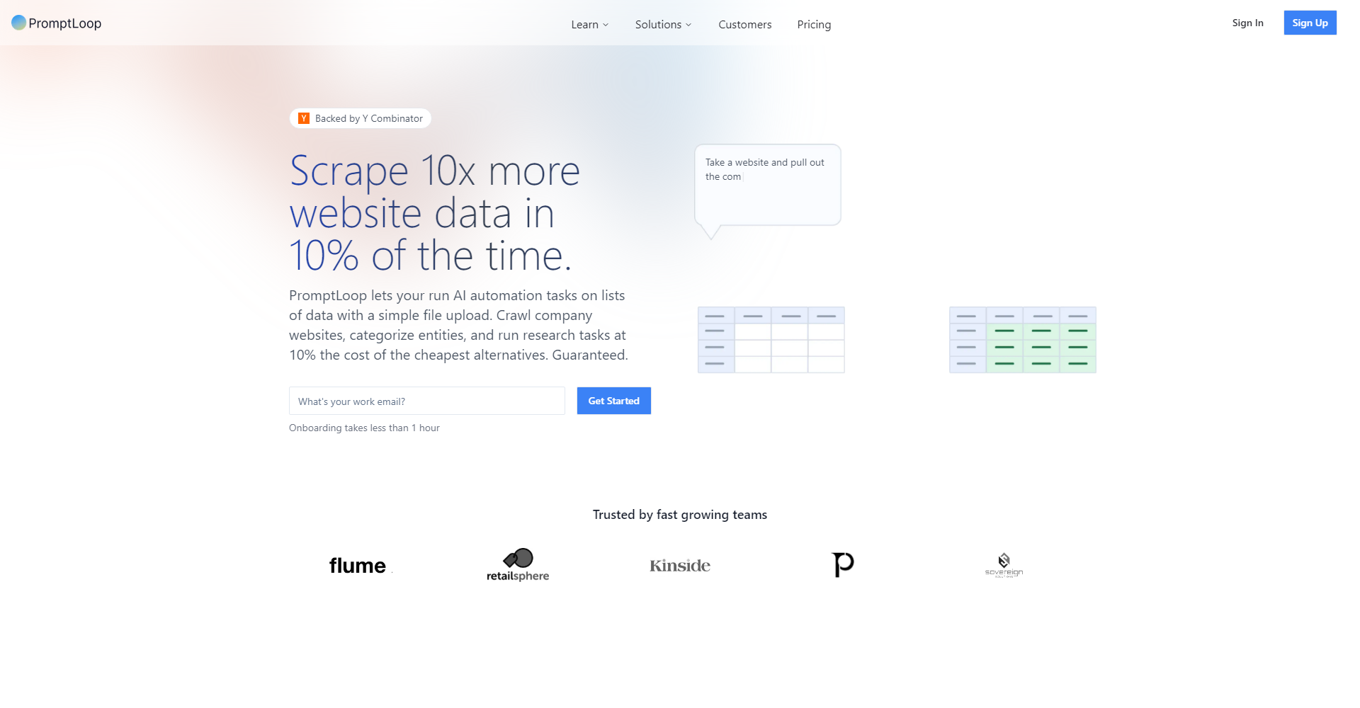The width and height of the screenshot is (1360, 708).
Task: Click the blue spreadsheet illustration
Action: pos(770,340)
